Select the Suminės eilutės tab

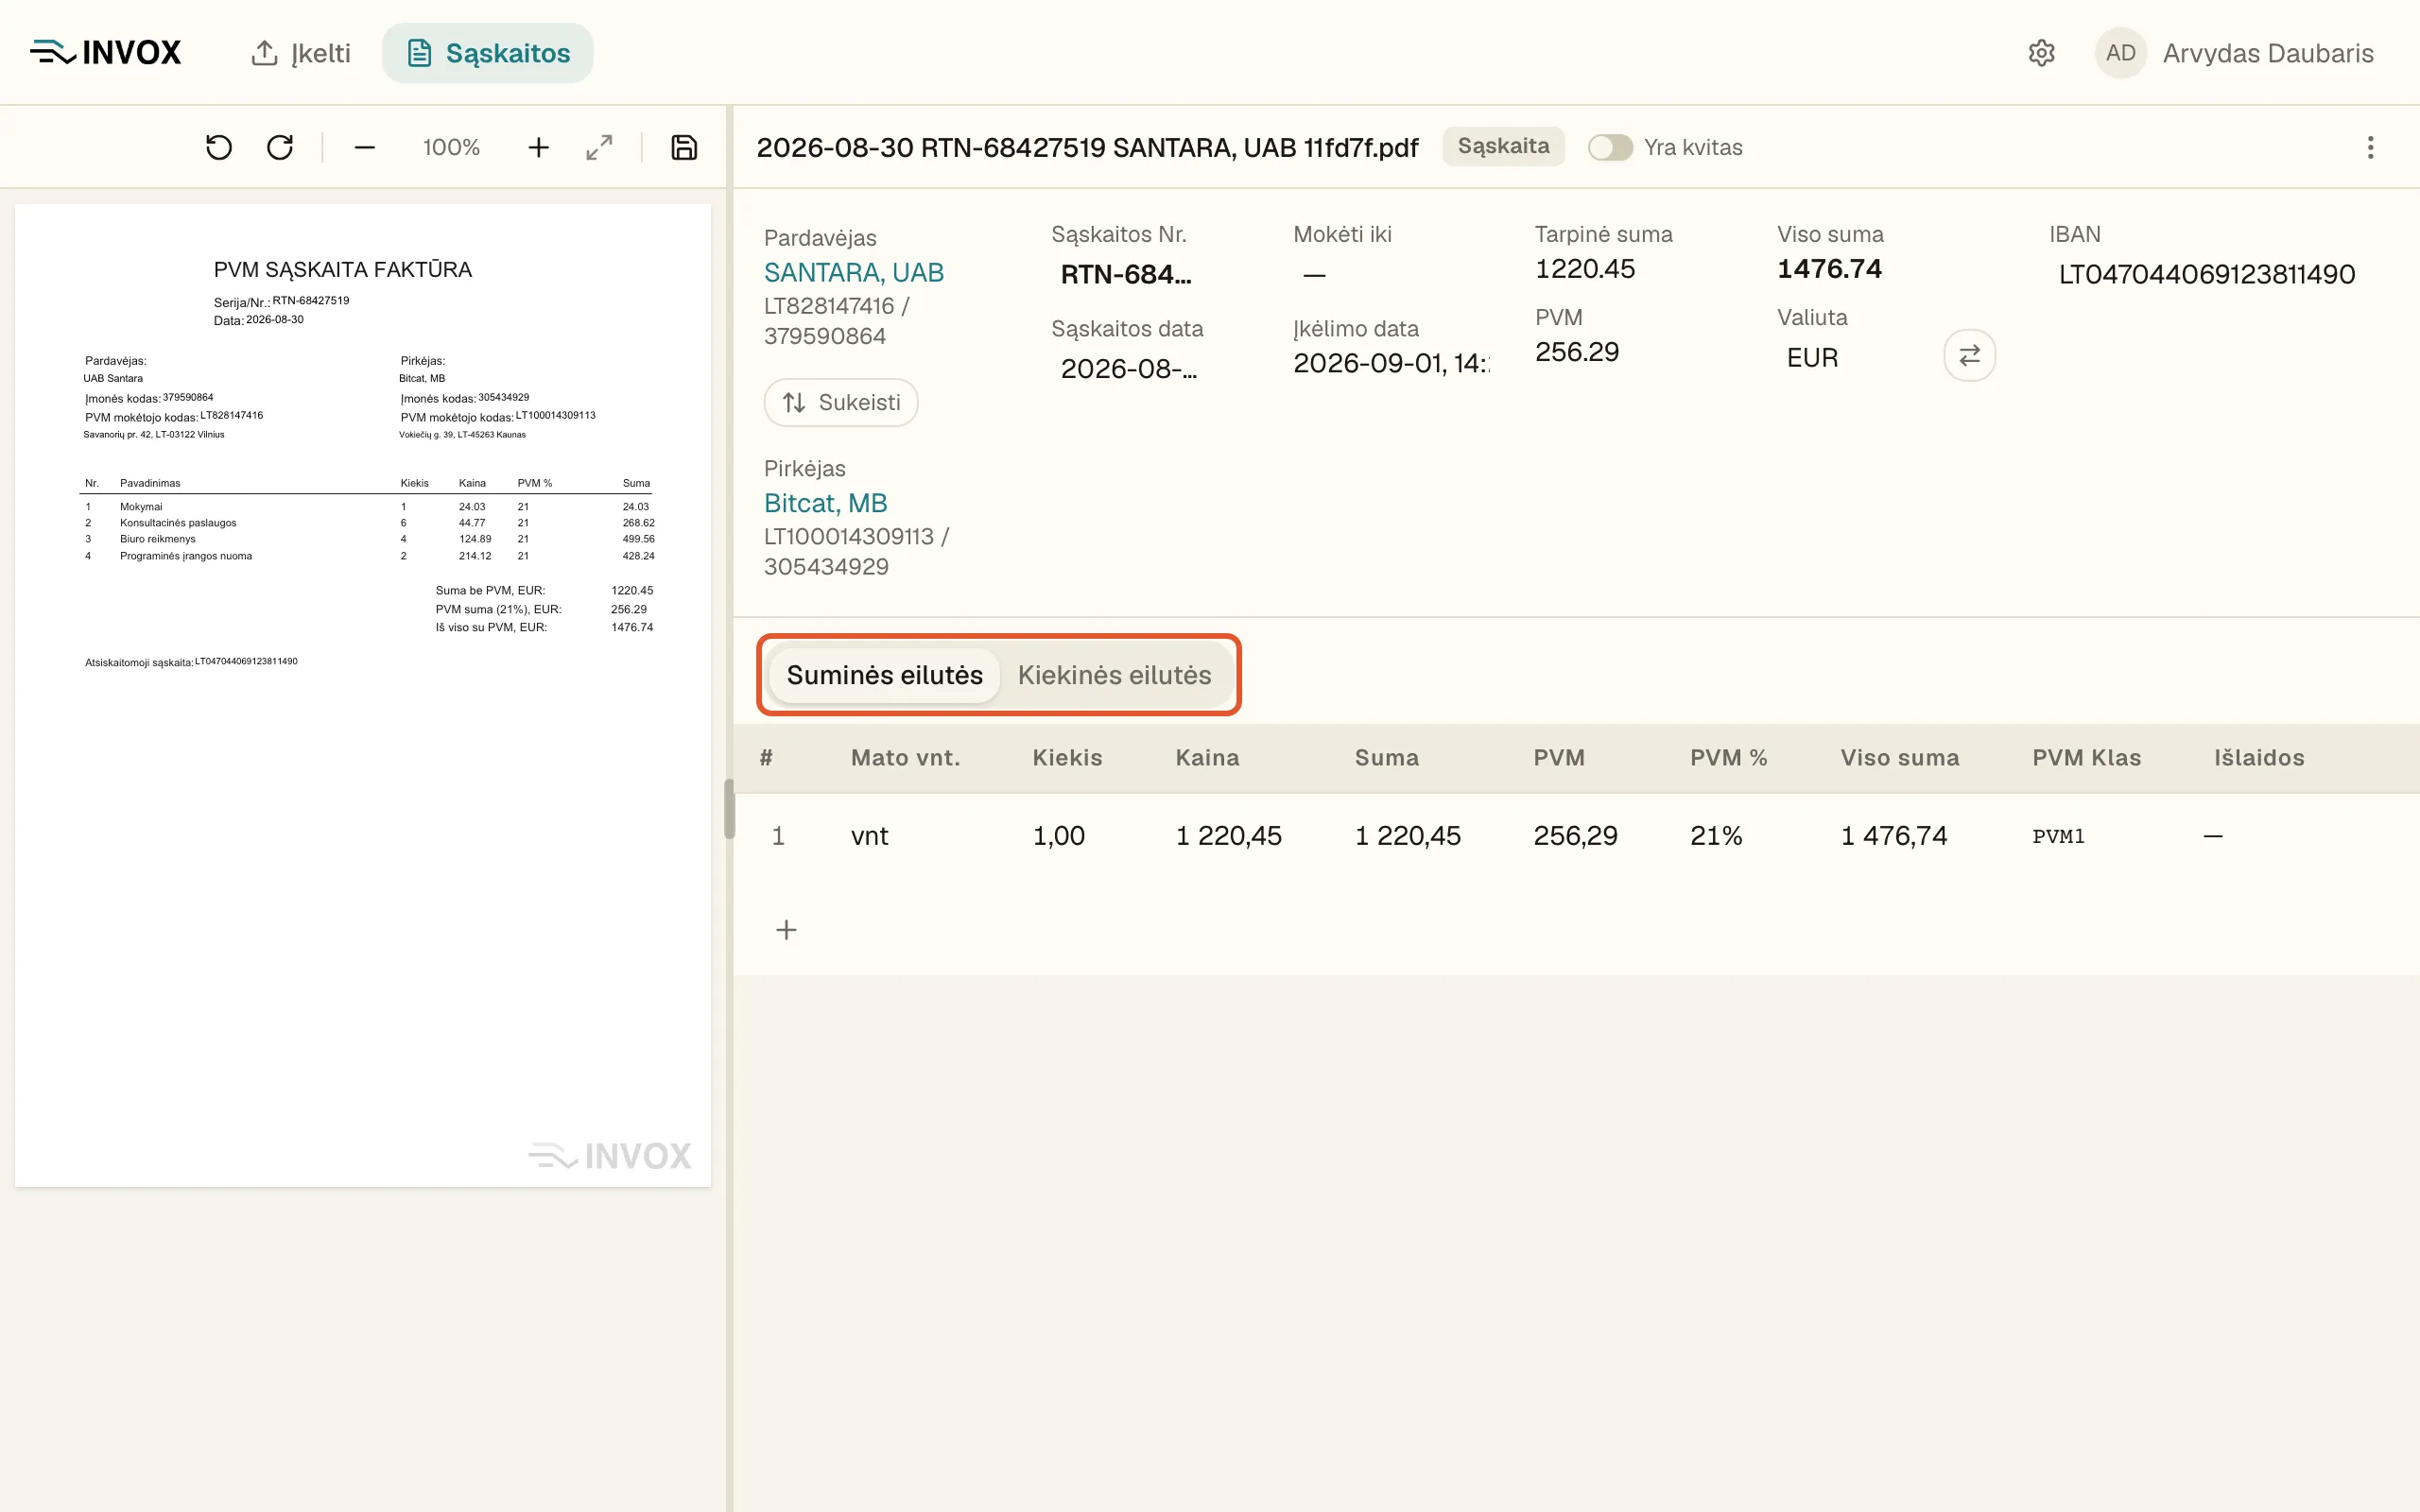coord(884,675)
